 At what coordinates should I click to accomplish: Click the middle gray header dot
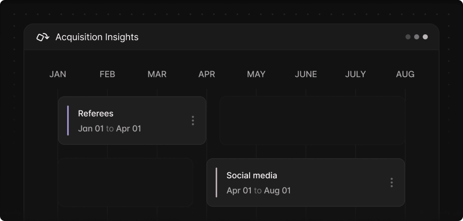tap(417, 37)
